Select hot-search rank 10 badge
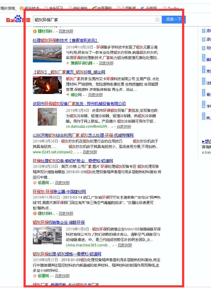Image resolution: width=211 pixels, height=288 pixels. coord(203,58)
